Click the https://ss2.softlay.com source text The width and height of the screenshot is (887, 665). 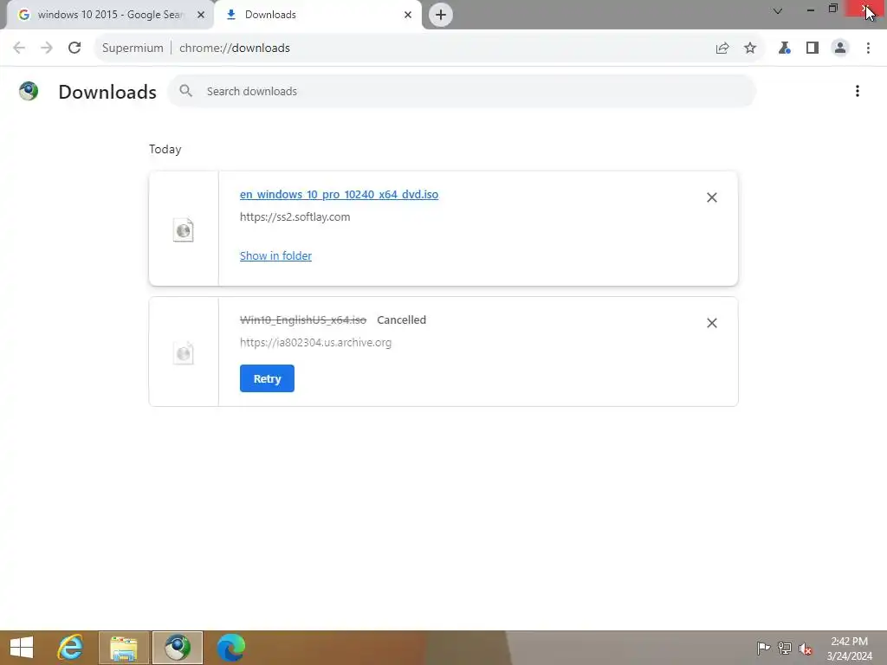[x=295, y=216]
